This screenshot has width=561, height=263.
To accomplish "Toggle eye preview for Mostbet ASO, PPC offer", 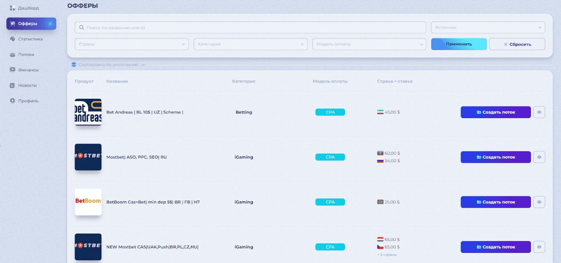I will tap(539, 157).
